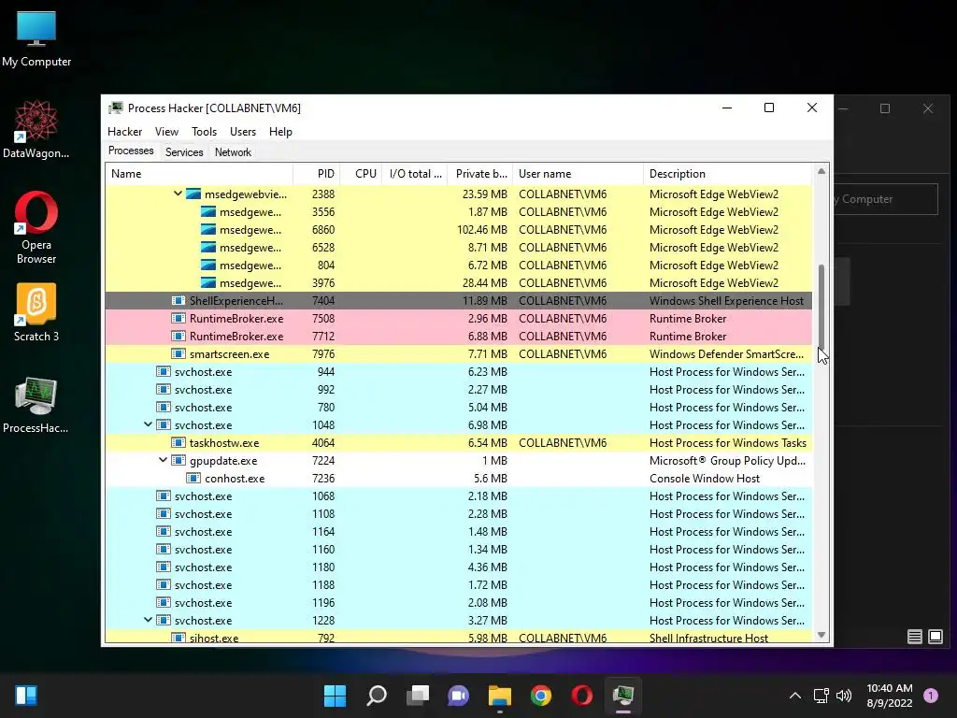The width and height of the screenshot is (957, 718).
Task: Click the 102.46 MB private bytes value
Action: (481, 230)
